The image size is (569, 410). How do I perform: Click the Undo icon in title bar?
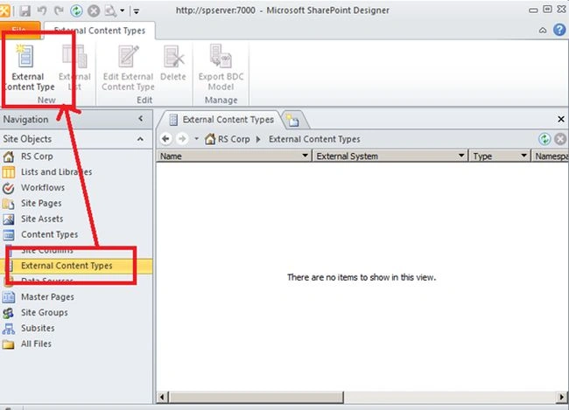pos(42,10)
